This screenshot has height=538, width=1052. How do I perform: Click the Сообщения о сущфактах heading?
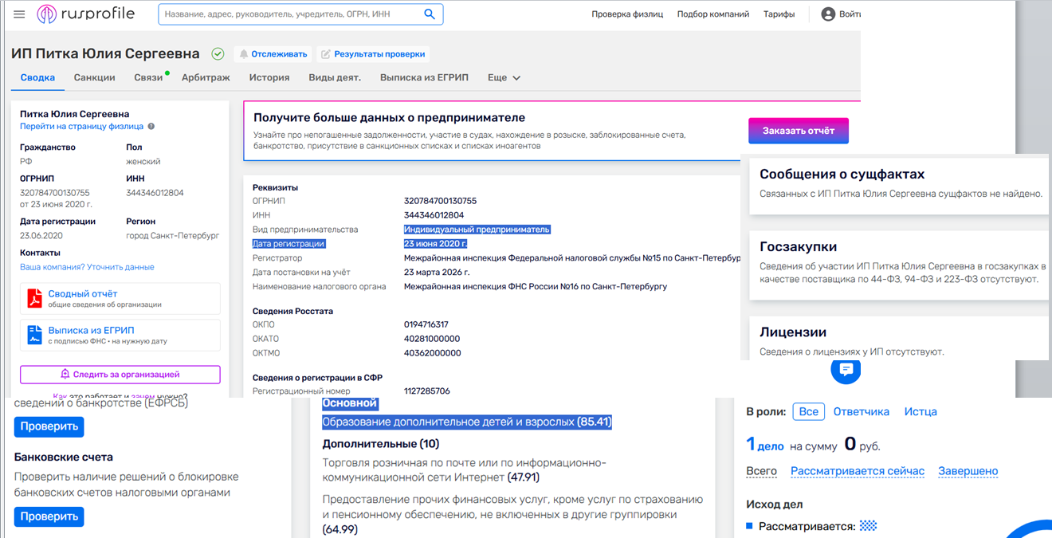click(x=842, y=174)
